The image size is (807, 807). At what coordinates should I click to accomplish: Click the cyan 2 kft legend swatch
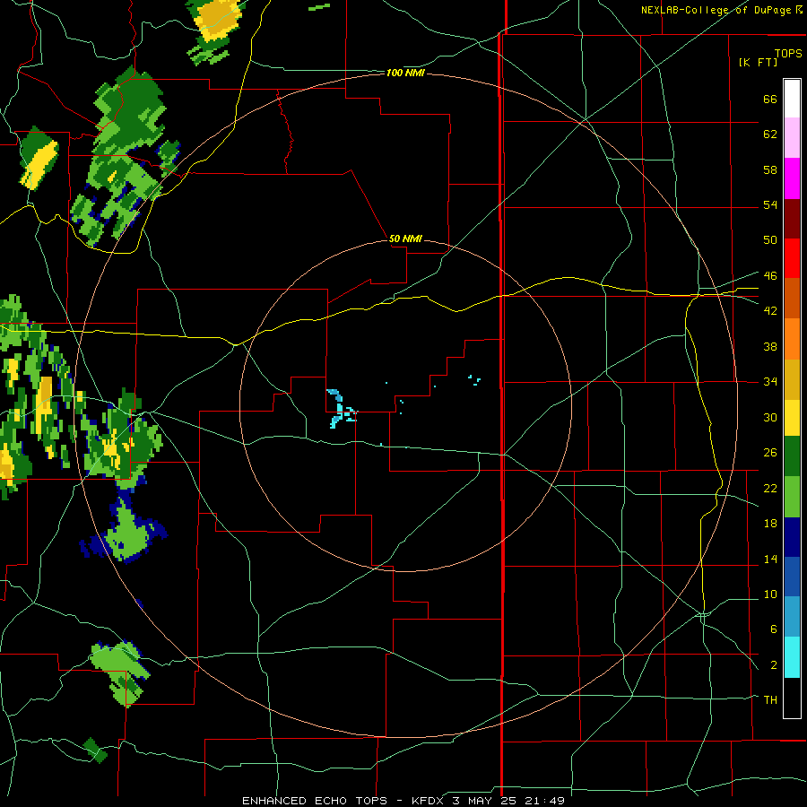(x=792, y=657)
